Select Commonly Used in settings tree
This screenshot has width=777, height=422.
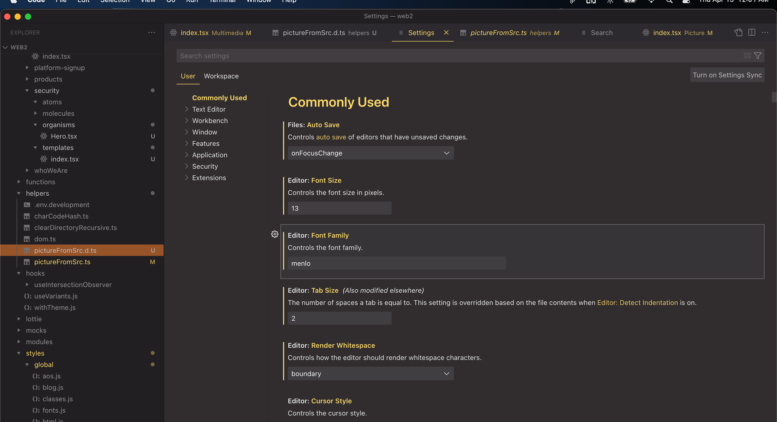(219, 98)
